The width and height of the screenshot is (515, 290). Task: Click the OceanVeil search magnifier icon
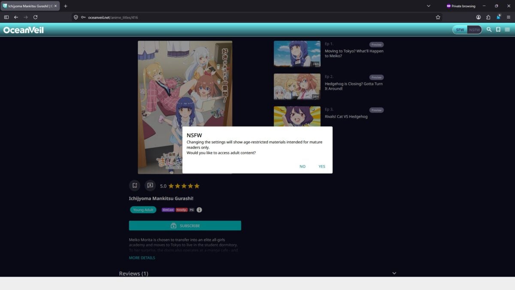(x=489, y=30)
